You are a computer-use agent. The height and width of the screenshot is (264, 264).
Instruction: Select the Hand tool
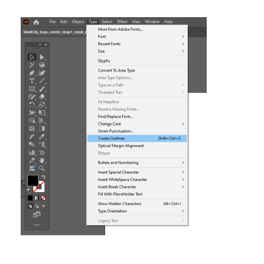pyautogui.click(x=42, y=160)
